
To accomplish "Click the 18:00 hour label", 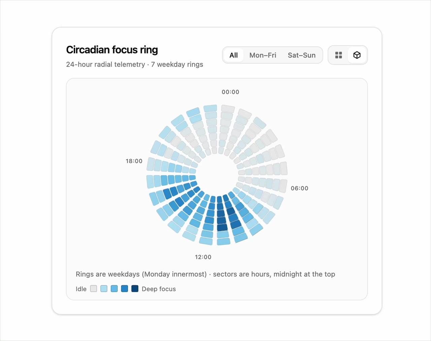I will (134, 161).
